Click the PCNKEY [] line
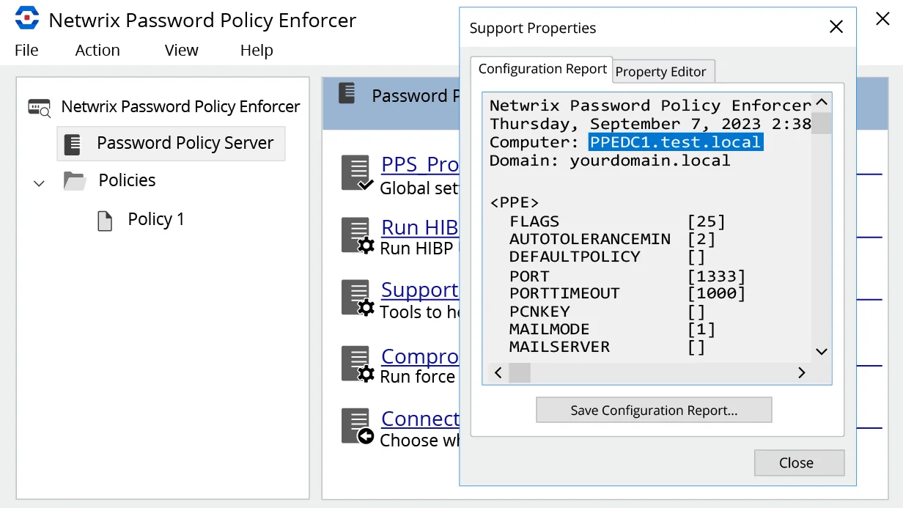Screen dimensions: 903x508 [607, 312]
